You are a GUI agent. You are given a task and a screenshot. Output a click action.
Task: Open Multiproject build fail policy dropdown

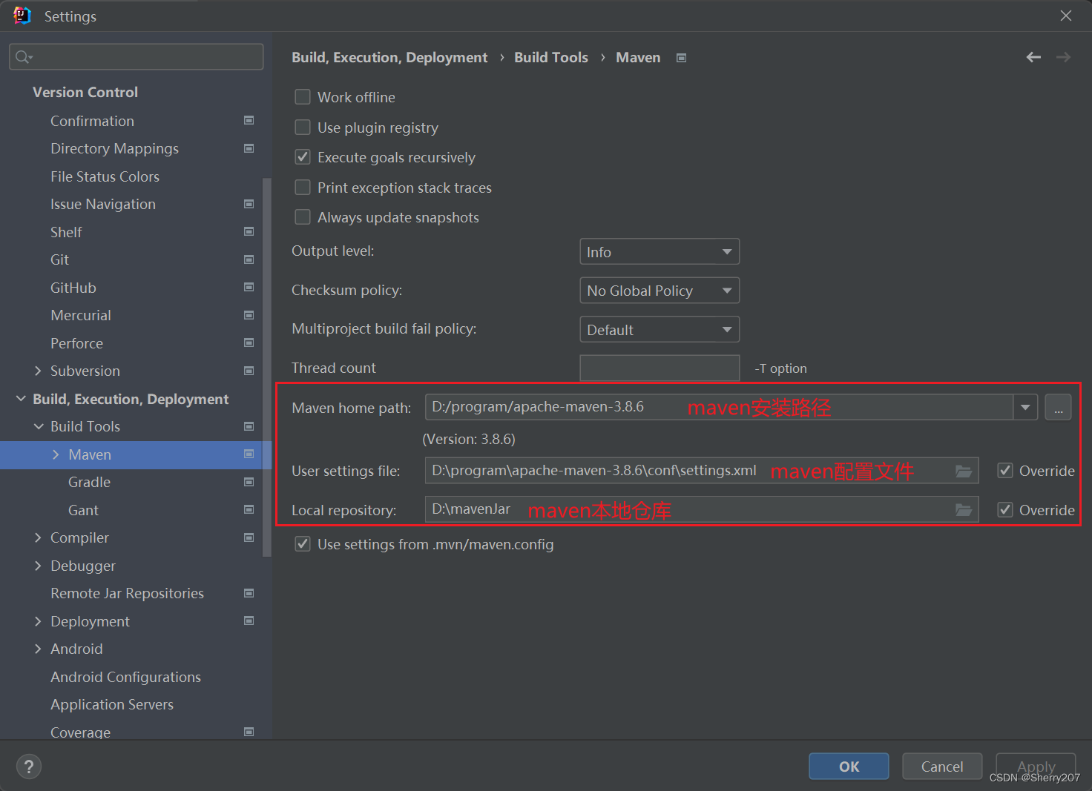click(660, 329)
